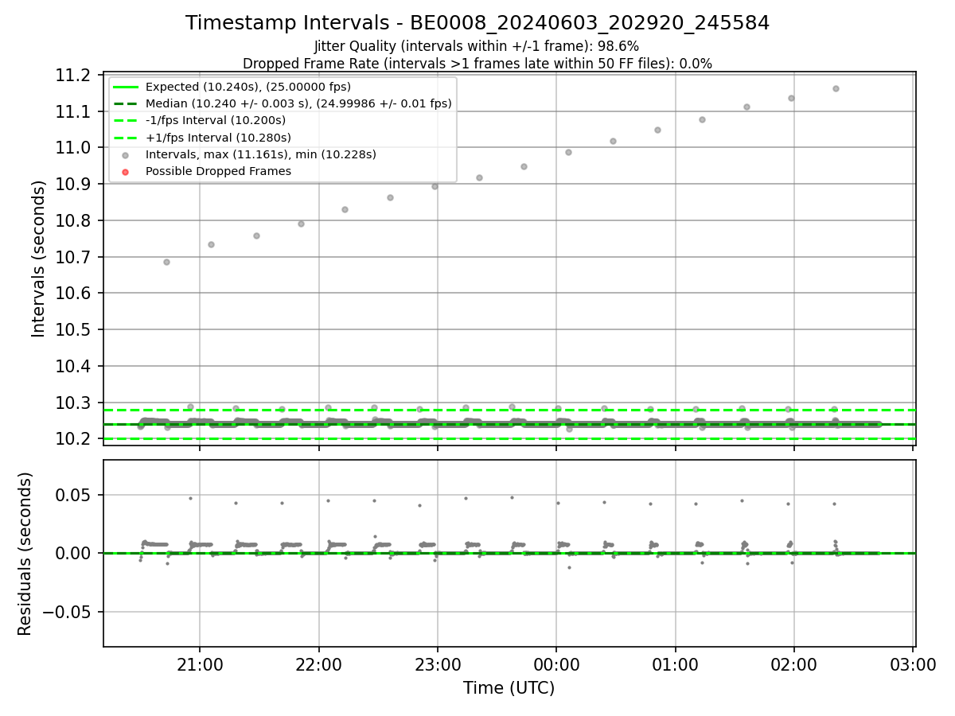Screen dimensions: 955x716
Task: Click the highest interval outlier point near 11.16 seconds
Action: click(836, 88)
